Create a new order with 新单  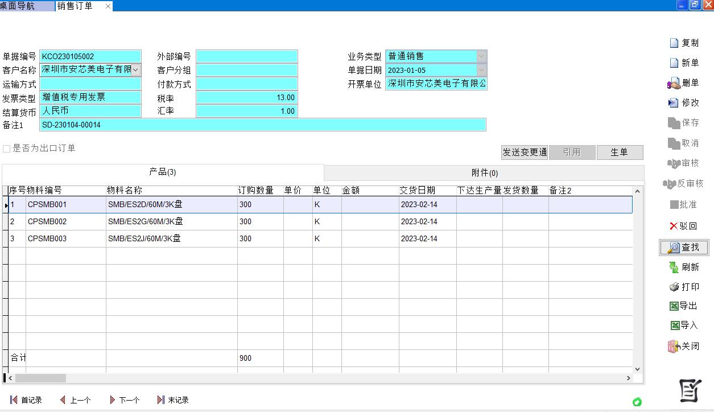coord(684,63)
